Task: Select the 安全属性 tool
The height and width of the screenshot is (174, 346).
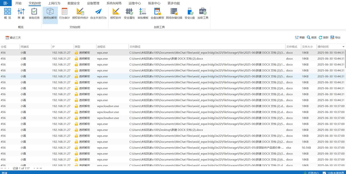Action: (129, 14)
